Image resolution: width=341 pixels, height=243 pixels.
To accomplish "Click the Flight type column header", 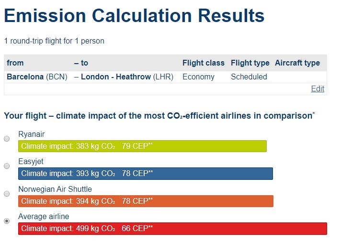I will point(250,63).
